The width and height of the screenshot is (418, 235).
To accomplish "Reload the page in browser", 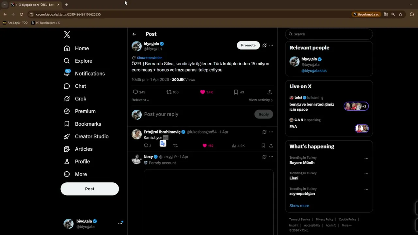I will [21, 14].
